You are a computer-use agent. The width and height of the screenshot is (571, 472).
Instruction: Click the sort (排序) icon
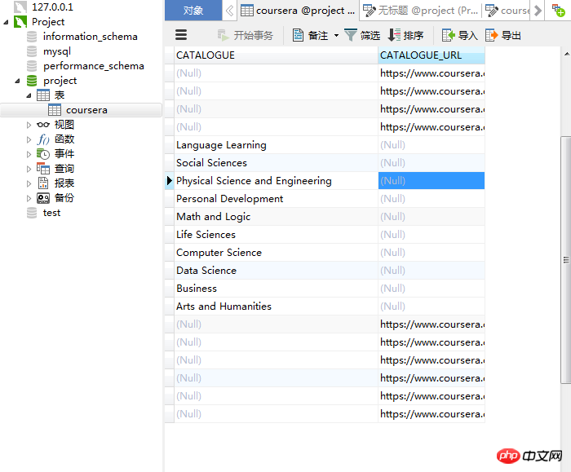(x=394, y=35)
